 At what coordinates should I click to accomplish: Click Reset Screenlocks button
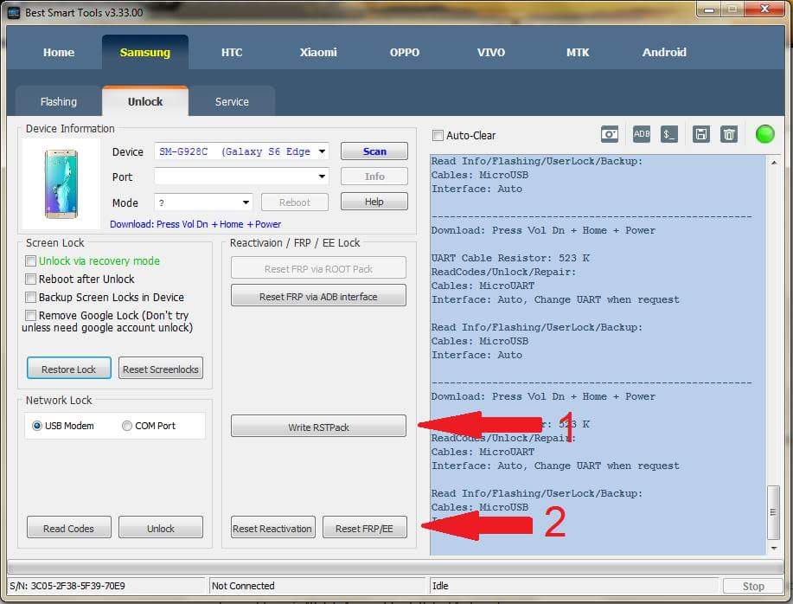[161, 368]
